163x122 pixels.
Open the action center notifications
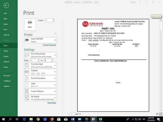159,119
